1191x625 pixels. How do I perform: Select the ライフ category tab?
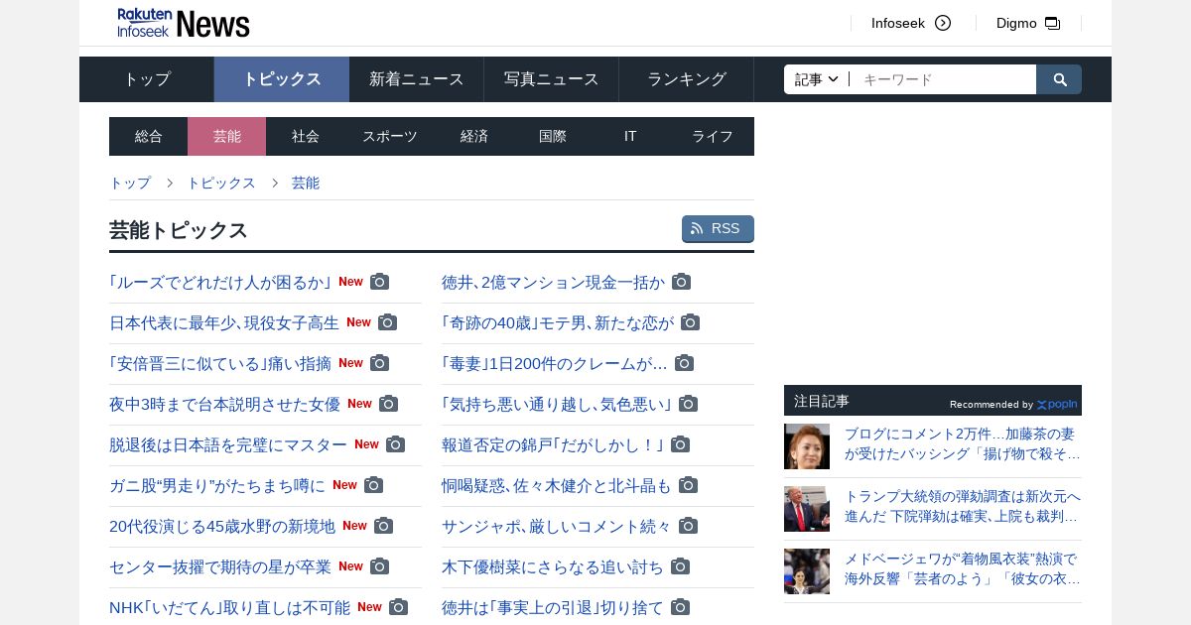coord(713,136)
